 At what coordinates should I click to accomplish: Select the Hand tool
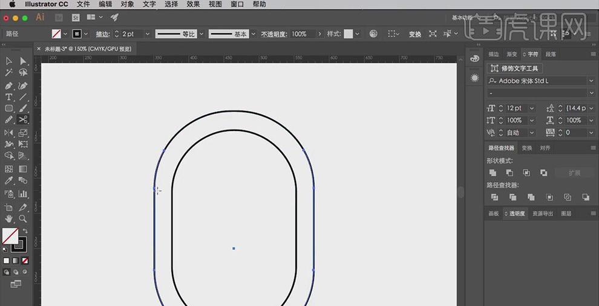point(9,218)
